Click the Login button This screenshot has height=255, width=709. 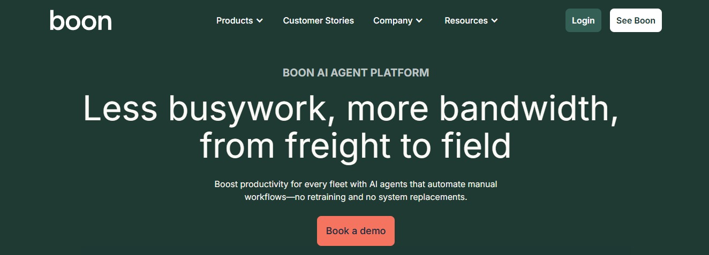pos(583,20)
